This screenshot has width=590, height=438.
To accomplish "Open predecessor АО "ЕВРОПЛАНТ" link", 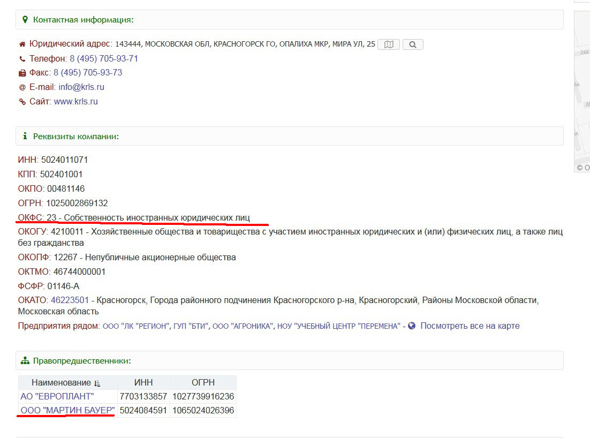I will 57,396.
